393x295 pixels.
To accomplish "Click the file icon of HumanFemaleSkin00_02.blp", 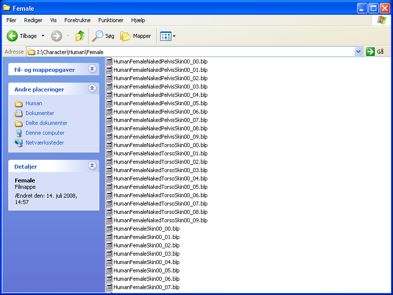I will (x=109, y=245).
